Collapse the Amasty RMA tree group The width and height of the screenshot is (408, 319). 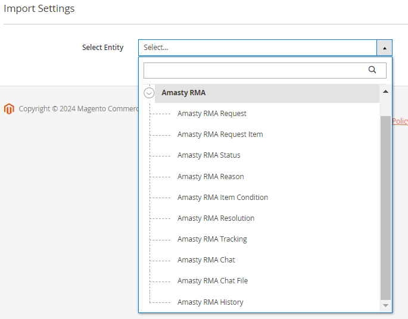pos(149,93)
